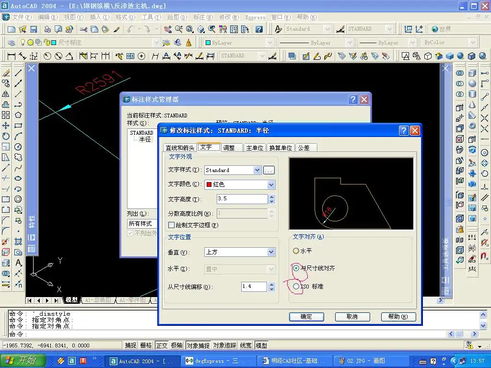Image resolution: width=491 pixels, height=368 pixels.
Task: Click the Save icon in the standard toolbar
Action: 33,29
